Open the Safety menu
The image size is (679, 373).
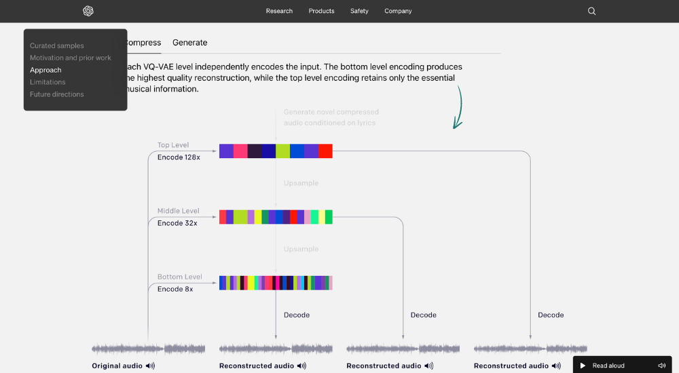pyautogui.click(x=359, y=11)
